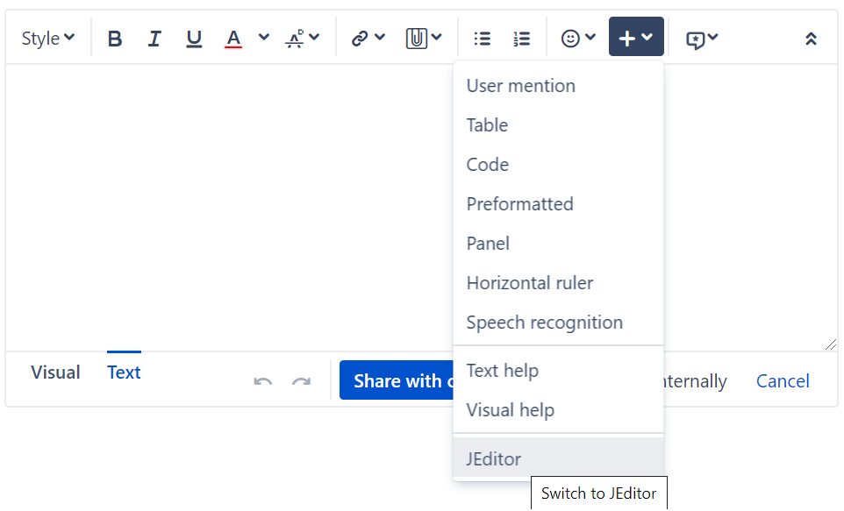This screenshot has height=511, width=844.
Task: Expand more text color options arrow
Action: (x=264, y=38)
